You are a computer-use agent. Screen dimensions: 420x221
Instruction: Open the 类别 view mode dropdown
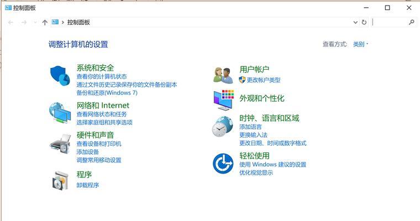(x=360, y=44)
